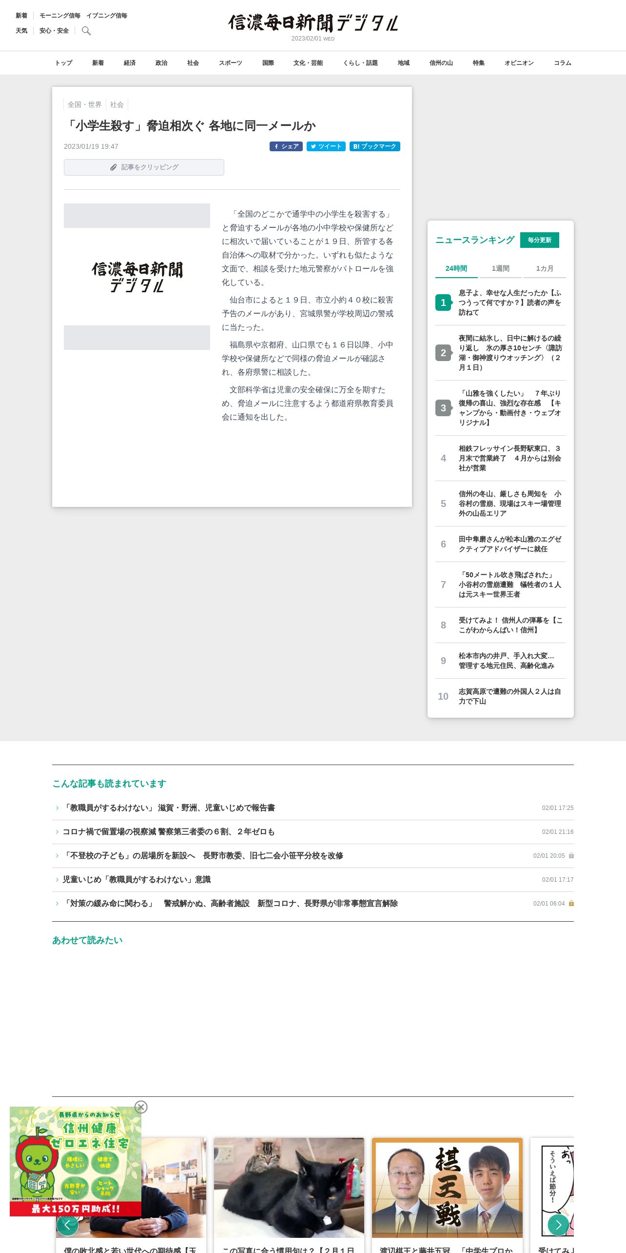Select 経済 in the navigation bar
Screen dimensions: 626x1253
(130, 63)
